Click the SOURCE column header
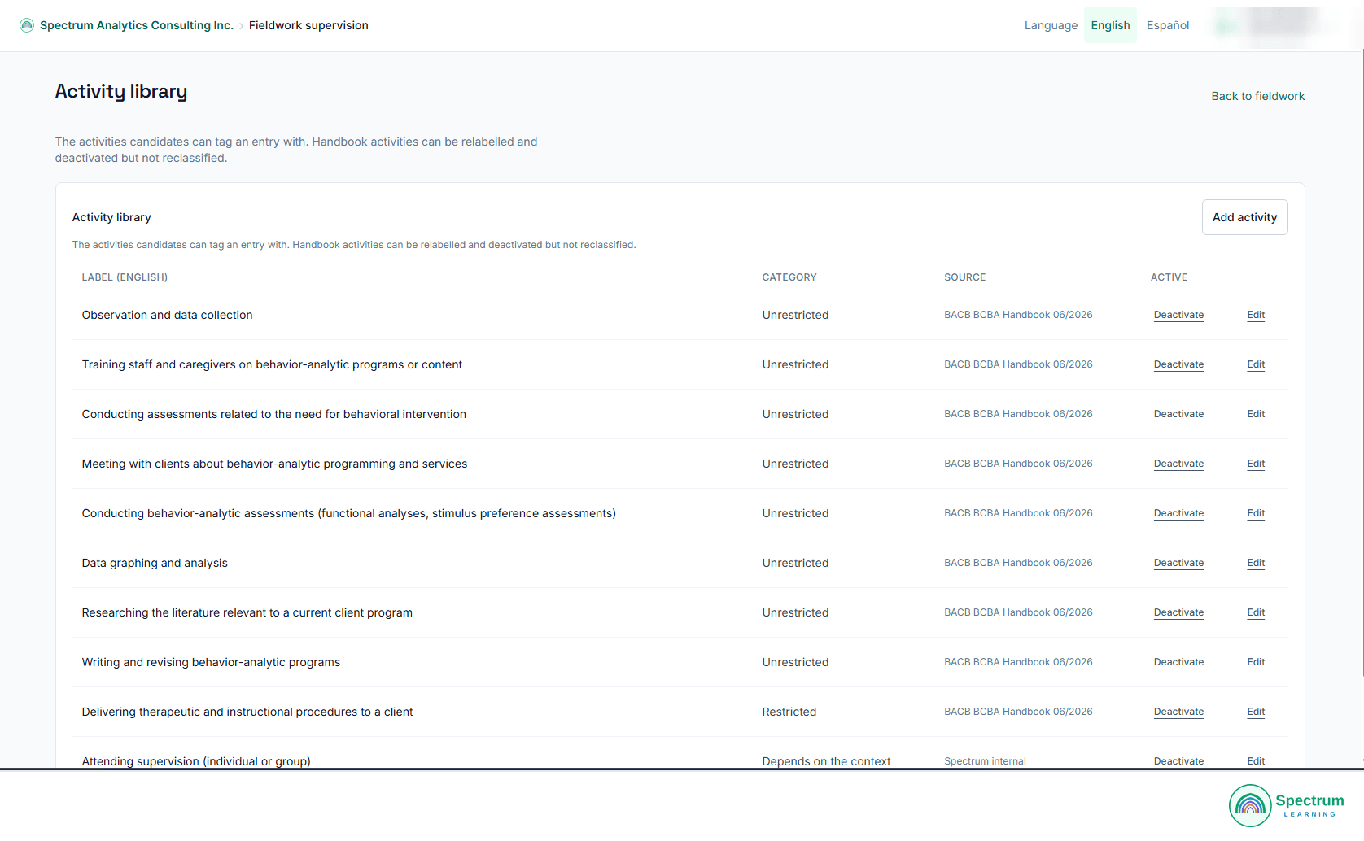 964,277
